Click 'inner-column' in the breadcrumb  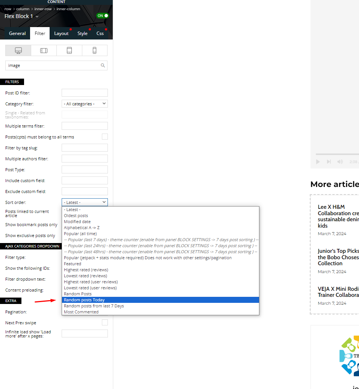pyautogui.click(x=68, y=9)
